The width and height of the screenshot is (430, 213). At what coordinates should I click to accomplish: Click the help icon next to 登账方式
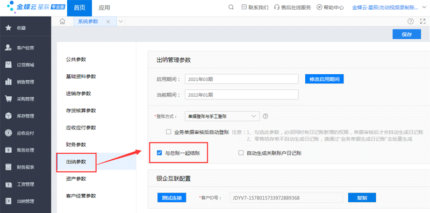point(265,116)
